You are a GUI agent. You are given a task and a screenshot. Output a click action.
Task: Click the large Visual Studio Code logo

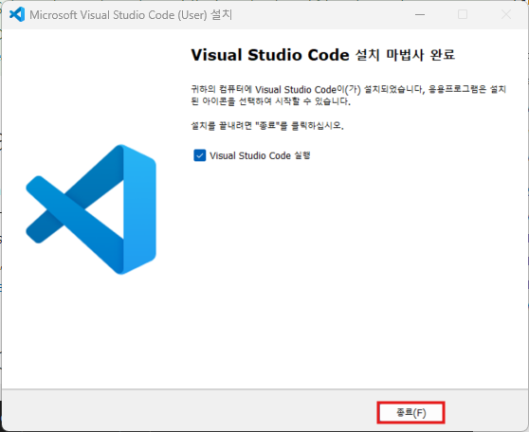click(91, 209)
